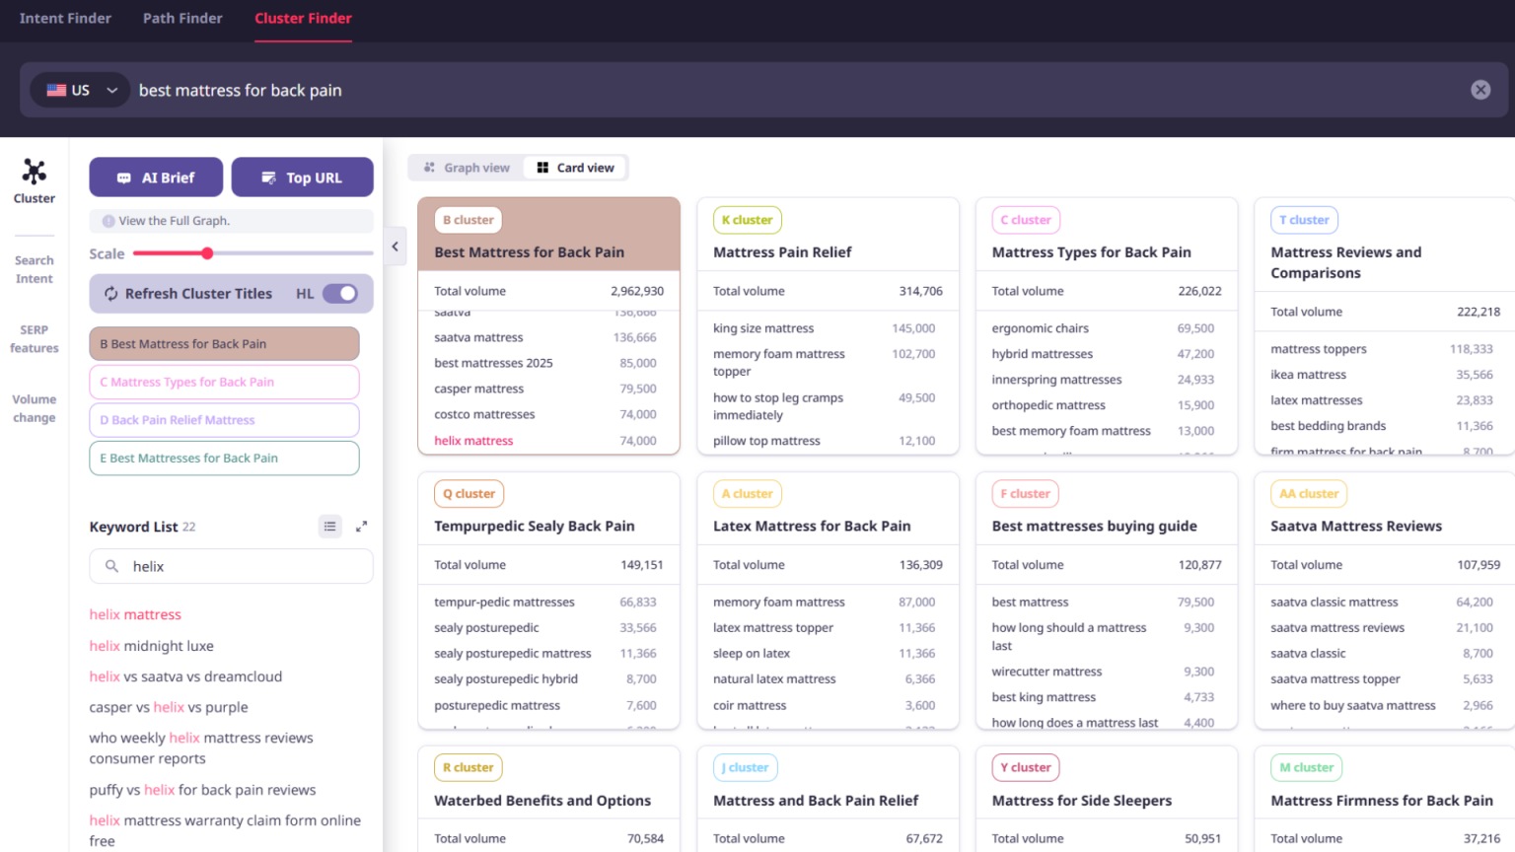Clear the search query with the X icon
The width and height of the screenshot is (1515, 852).
click(x=1479, y=90)
